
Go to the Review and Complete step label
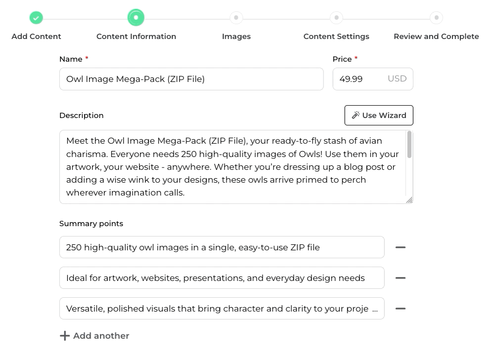pyautogui.click(x=436, y=37)
